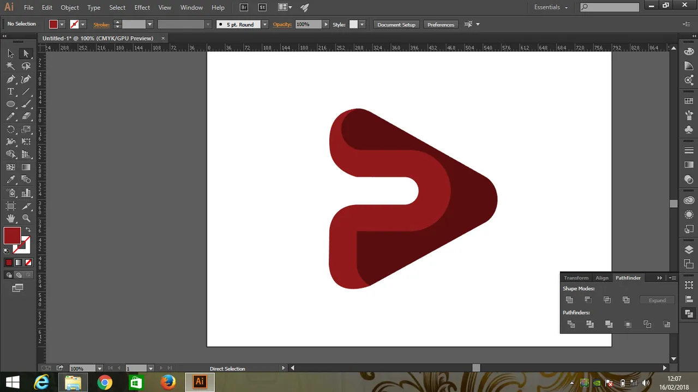The image size is (698, 392).
Task: Select the Gradient tool in the tools panel
Action: 26,167
